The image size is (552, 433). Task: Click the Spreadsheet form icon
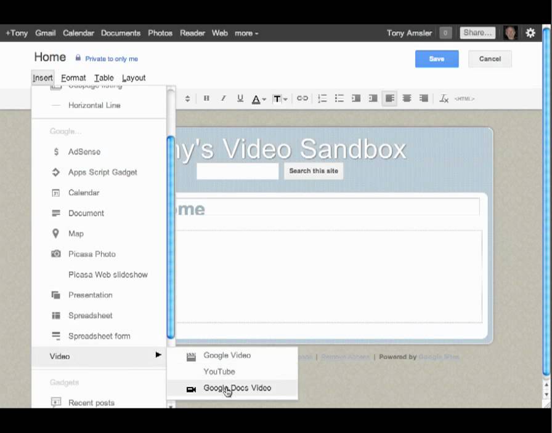55,336
